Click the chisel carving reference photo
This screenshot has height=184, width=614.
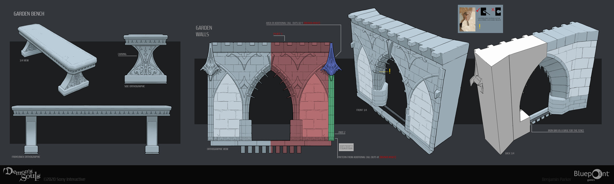tap(468, 19)
